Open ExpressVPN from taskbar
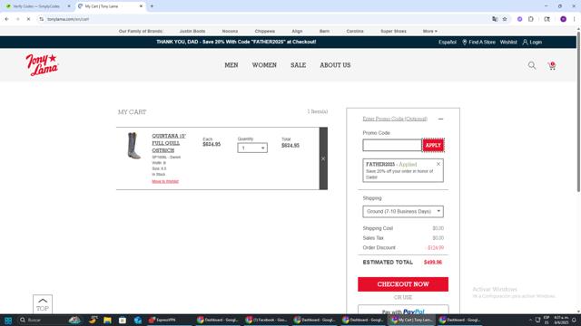This screenshot has height=326, width=581. (x=162, y=320)
